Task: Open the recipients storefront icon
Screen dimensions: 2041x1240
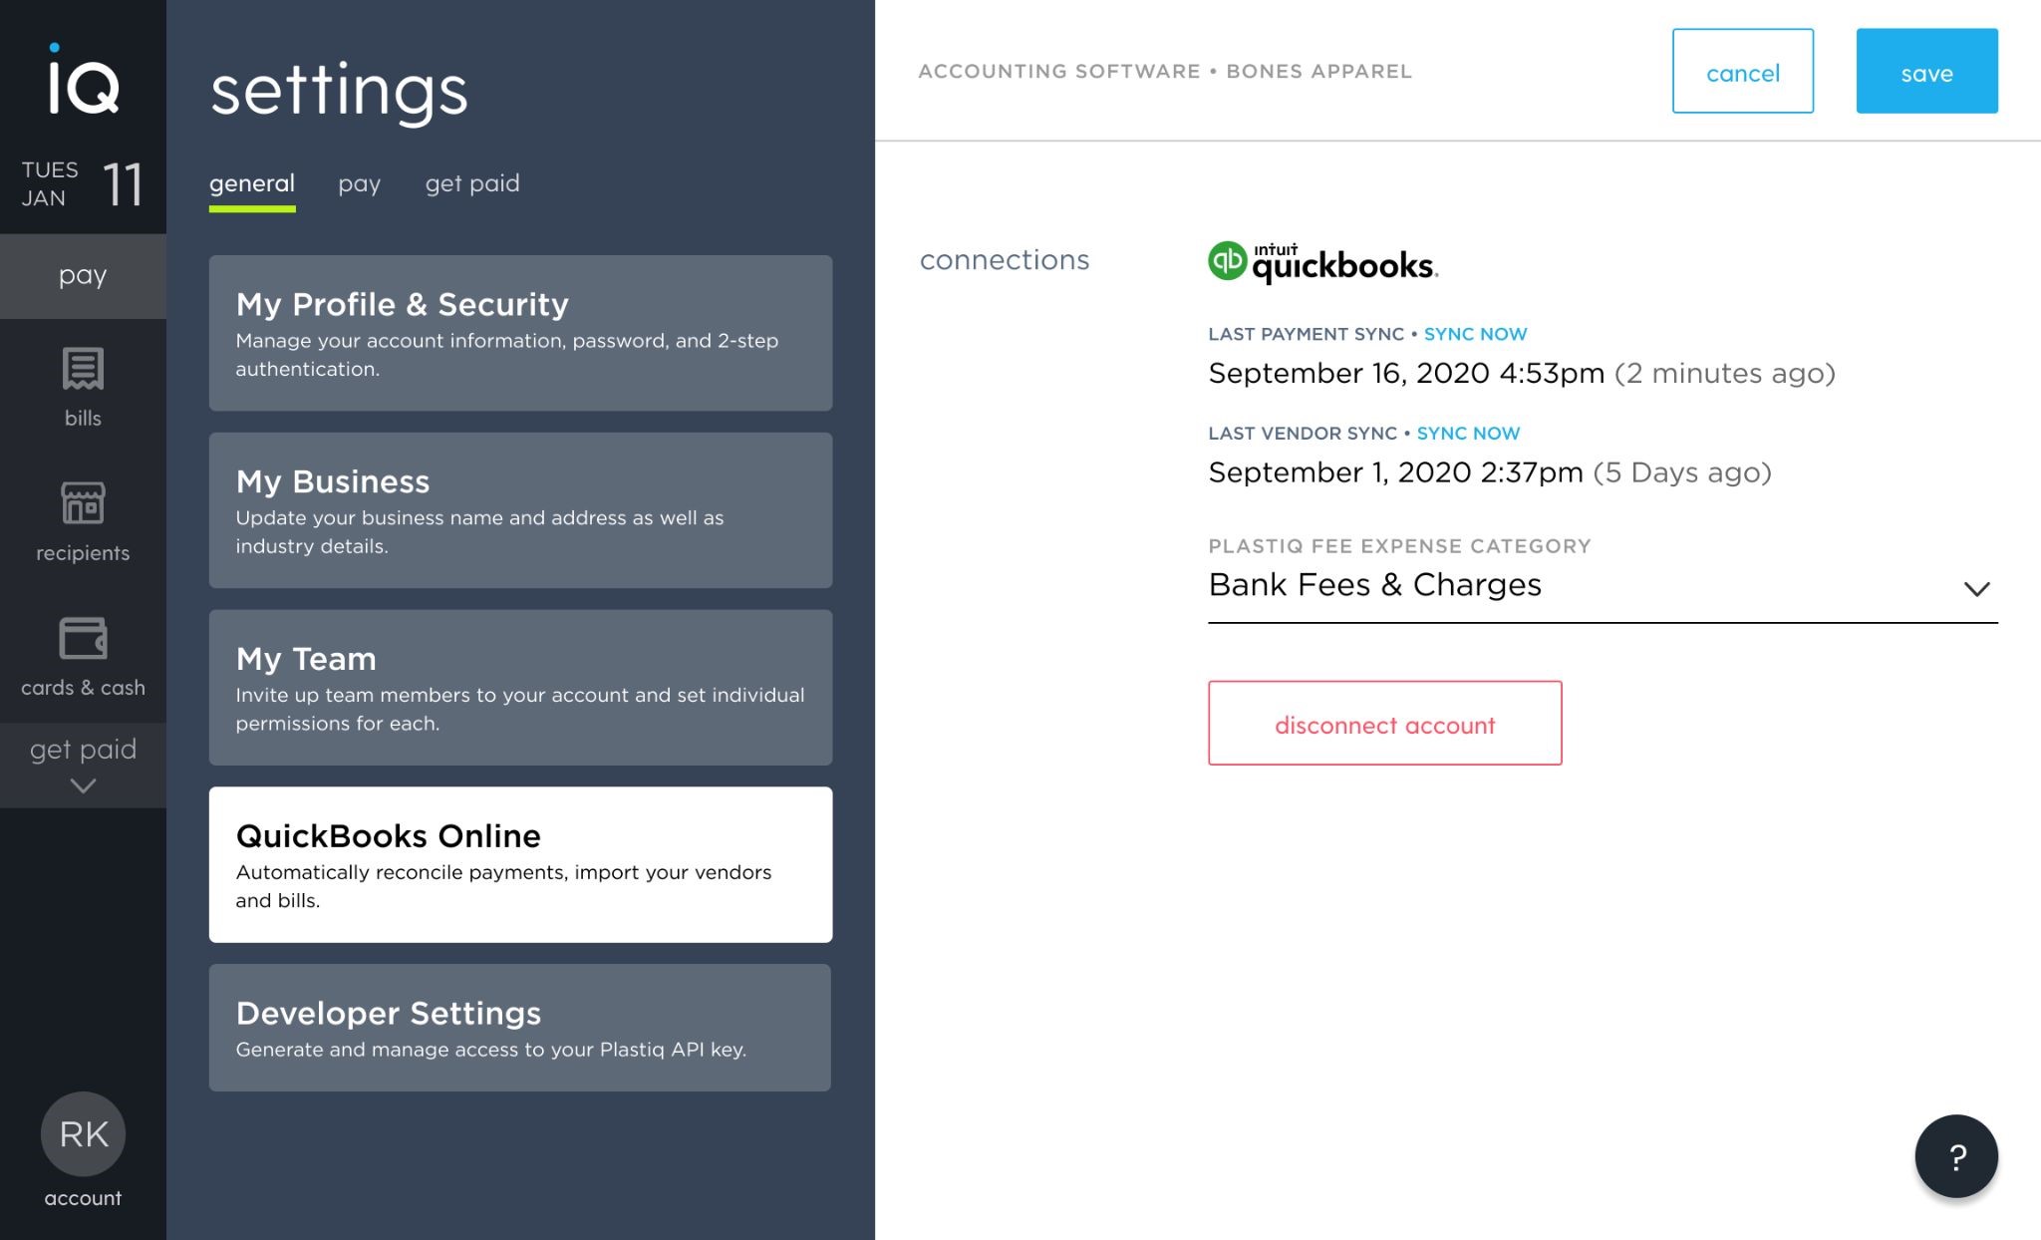Action: click(x=83, y=503)
